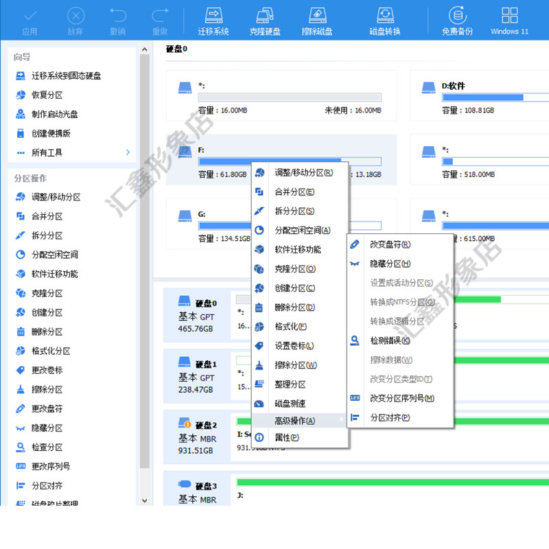Viewport: 549px width, 549px height.
Task: Click the sidebar scrollbar down arrow
Action: (145, 501)
